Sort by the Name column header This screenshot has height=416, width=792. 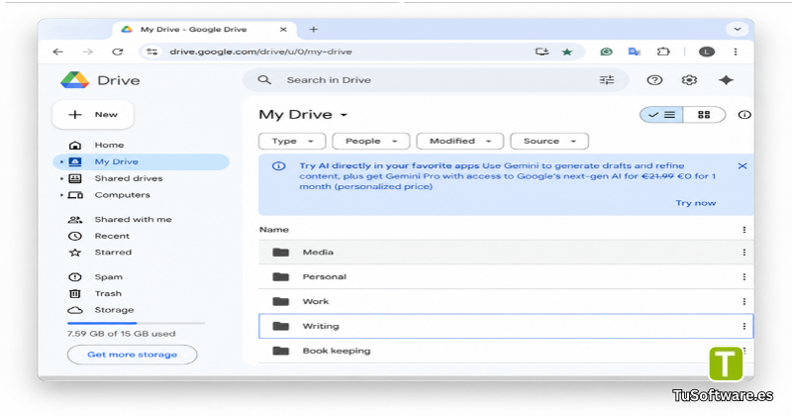274,230
